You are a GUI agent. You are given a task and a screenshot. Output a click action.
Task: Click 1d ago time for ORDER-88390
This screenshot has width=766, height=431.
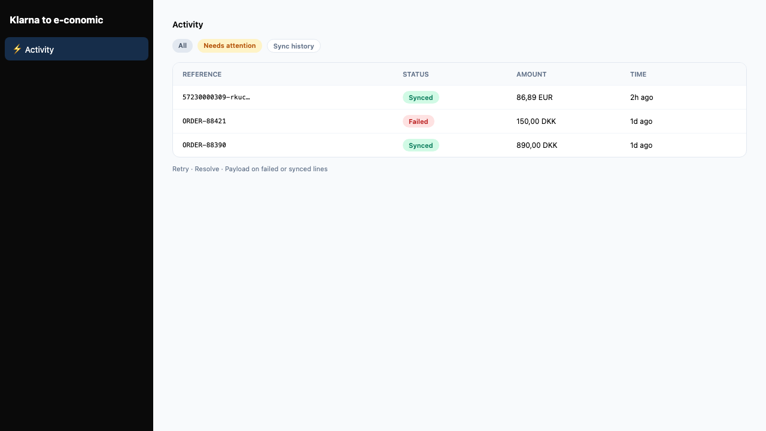[642, 145]
